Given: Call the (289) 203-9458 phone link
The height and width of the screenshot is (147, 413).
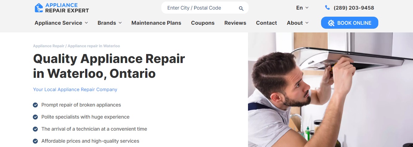Looking at the screenshot, I should pos(354,8).
